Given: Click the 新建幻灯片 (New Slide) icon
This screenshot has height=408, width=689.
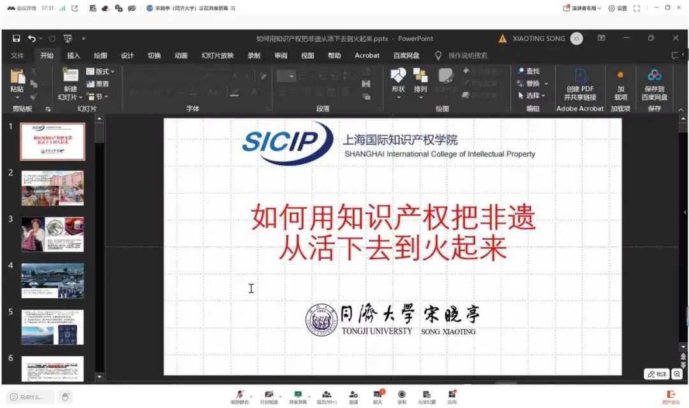Looking at the screenshot, I should click(70, 75).
